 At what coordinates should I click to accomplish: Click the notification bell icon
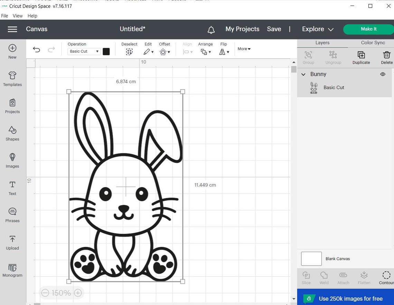(x=211, y=29)
